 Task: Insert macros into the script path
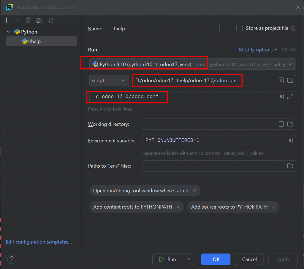pos(281,80)
